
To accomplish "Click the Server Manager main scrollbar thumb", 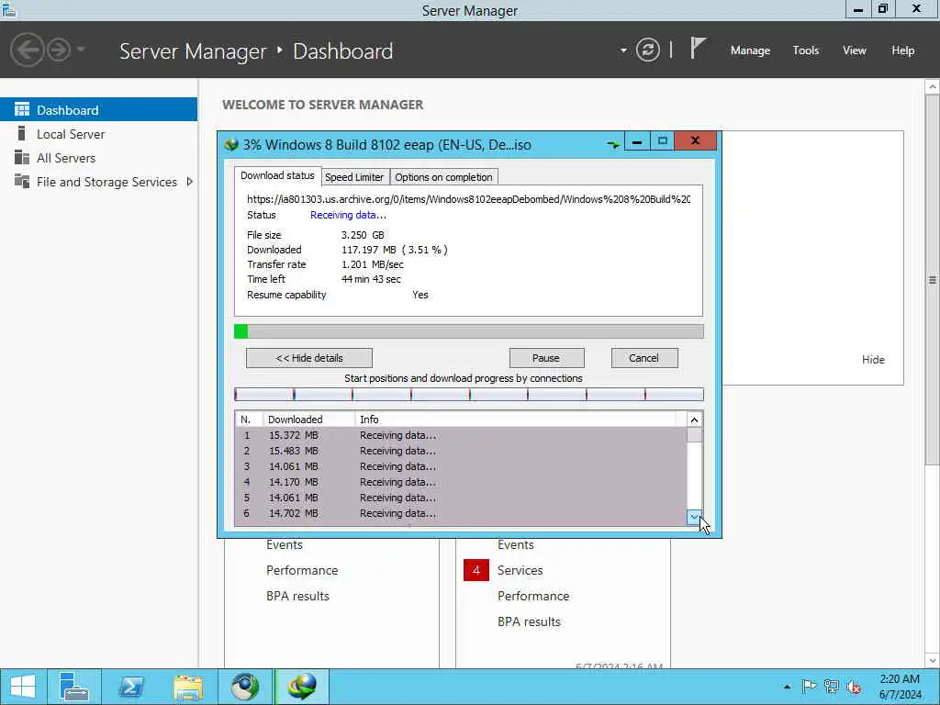I will (933, 279).
